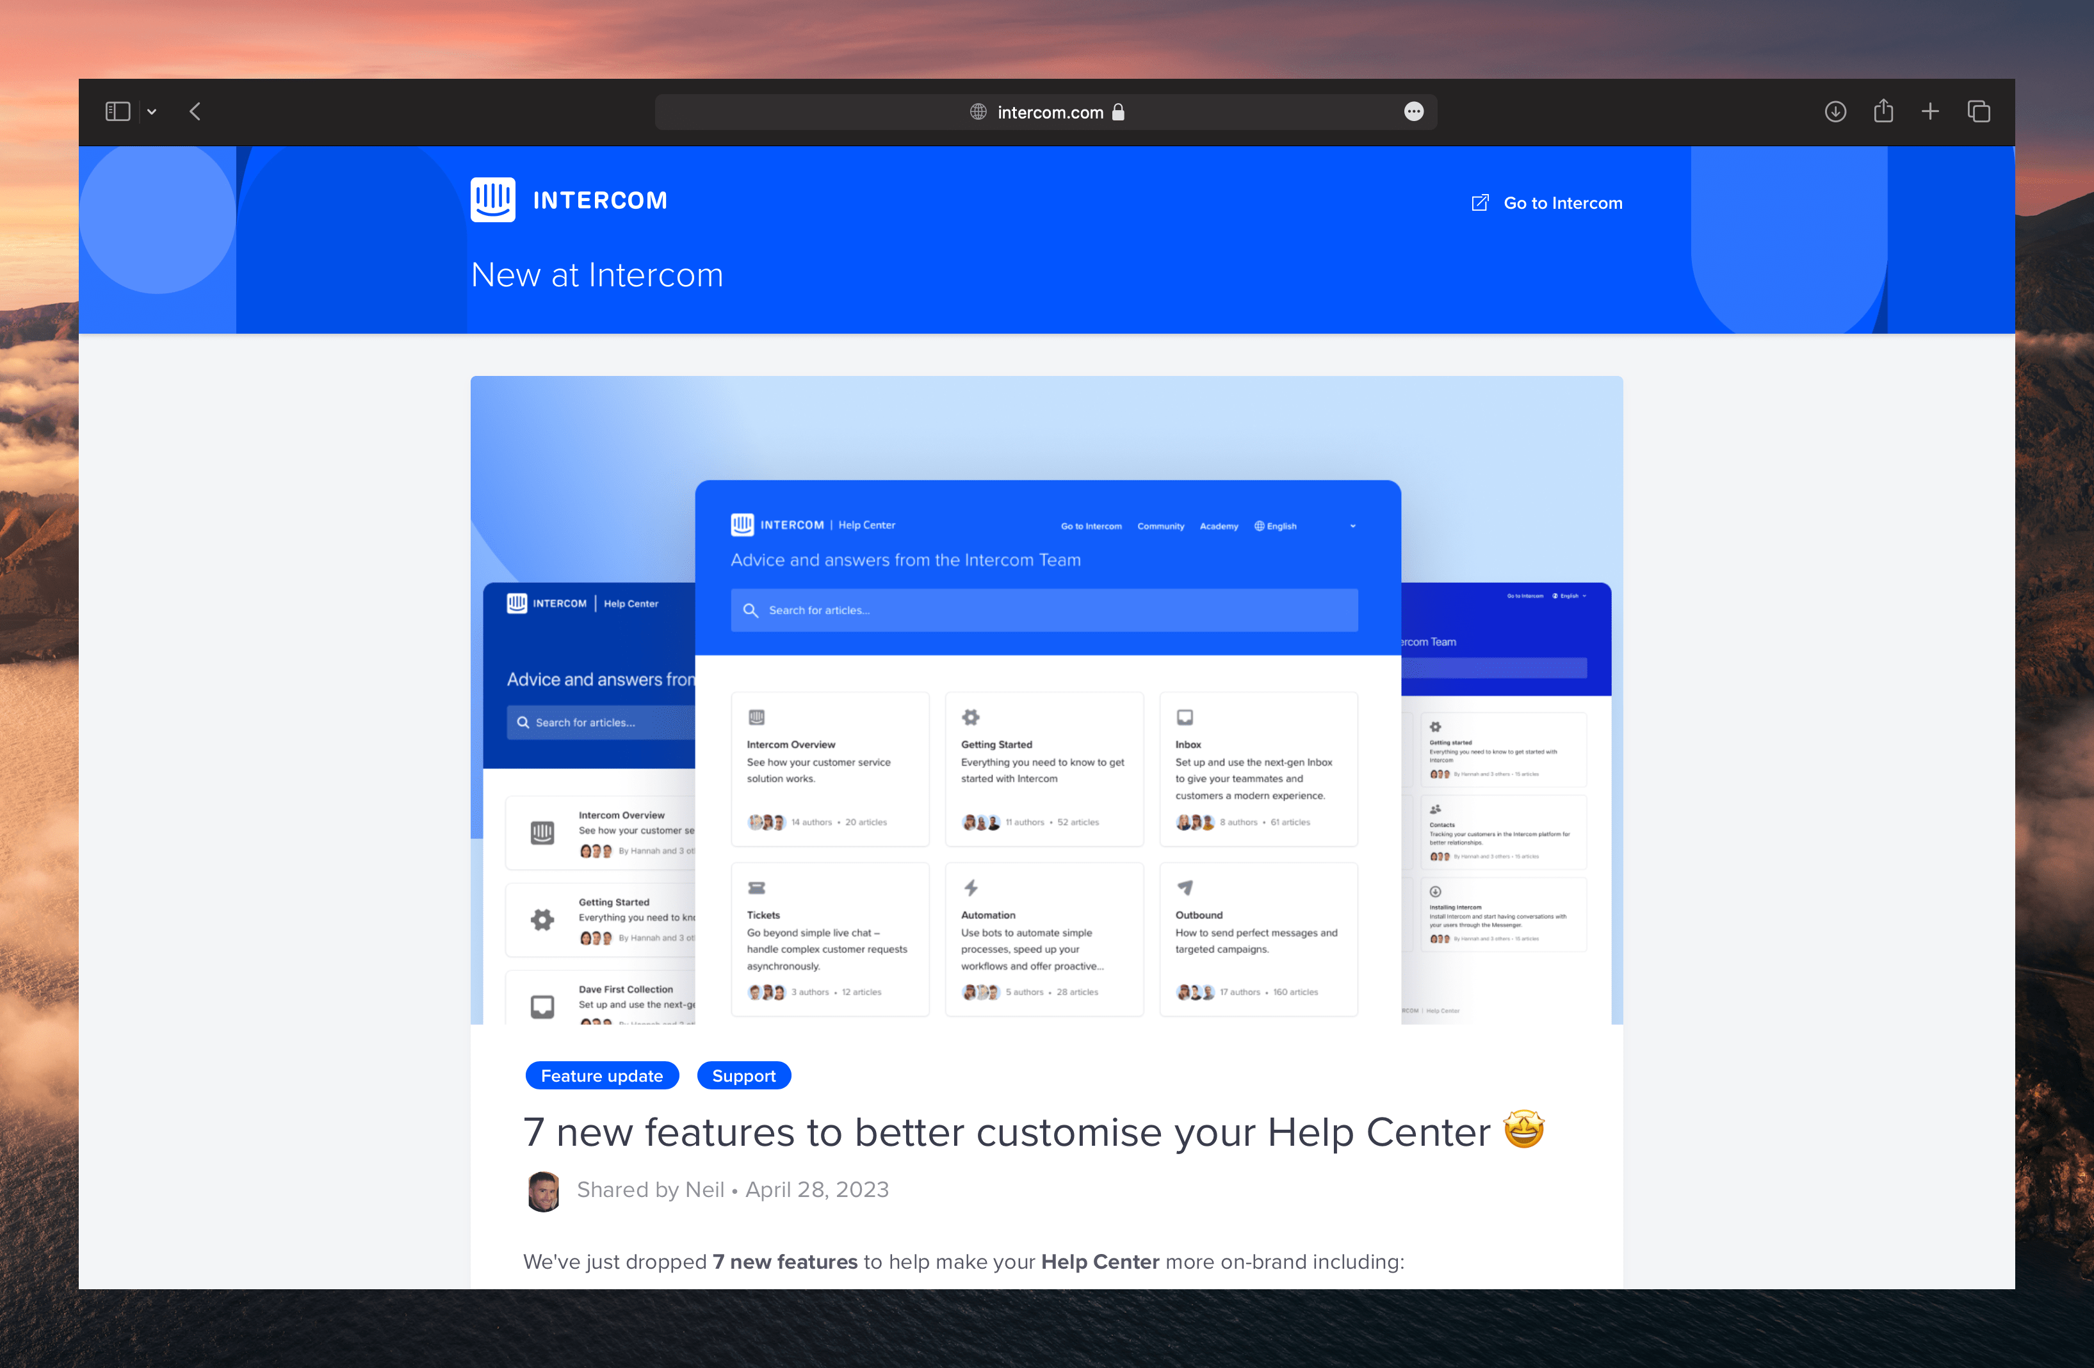The height and width of the screenshot is (1368, 2094).
Task: View downloads in Safari toolbar
Action: pos(1835,111)
